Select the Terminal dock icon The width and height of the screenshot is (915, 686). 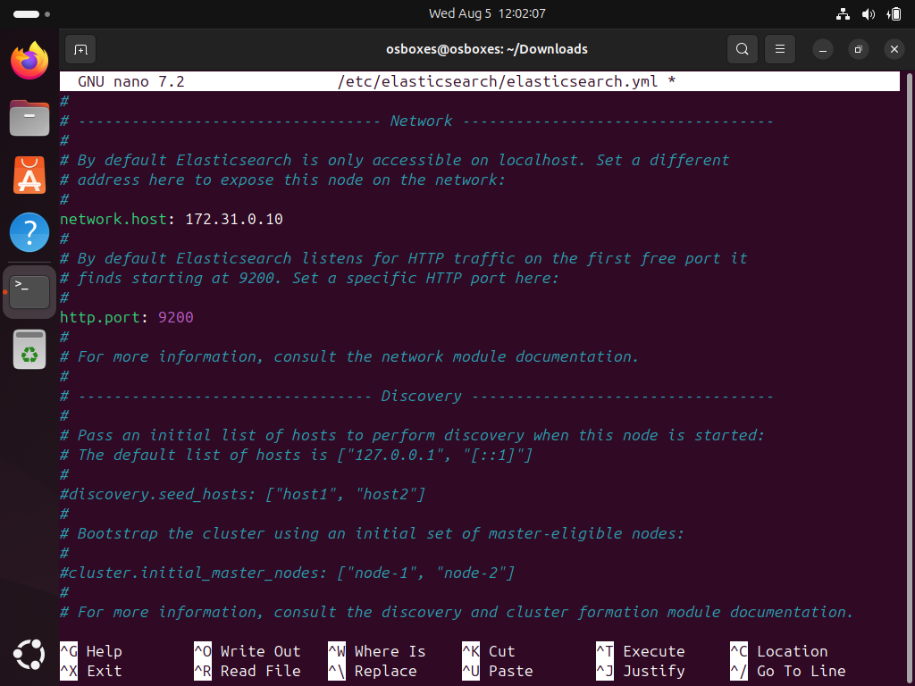click(29, 292)
